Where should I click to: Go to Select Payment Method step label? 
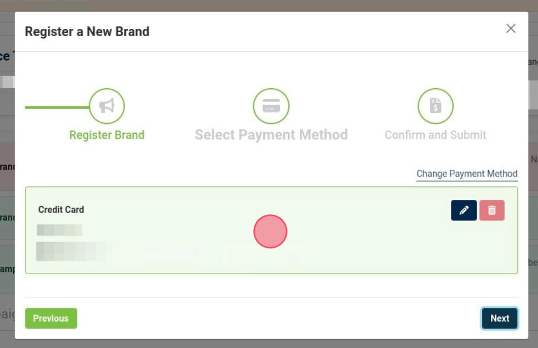271,135
